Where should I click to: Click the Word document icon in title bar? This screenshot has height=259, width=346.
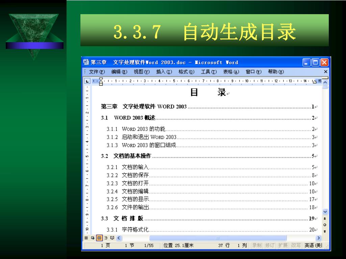86,62
